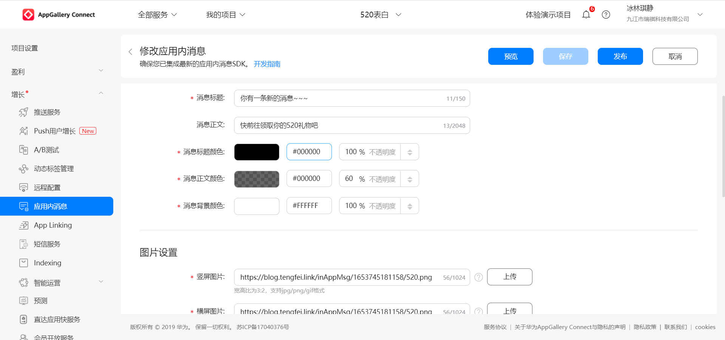Open the 服务协议 footer link
Viewport: 725px width, 340px height.
pyautogui.click(x=495, y=327)
